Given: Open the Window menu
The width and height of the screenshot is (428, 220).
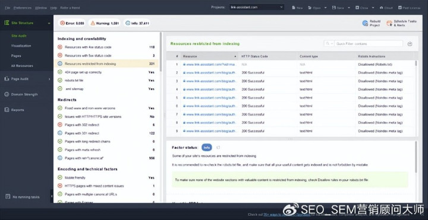Looking at the screenshot, I should click(41, 8).
